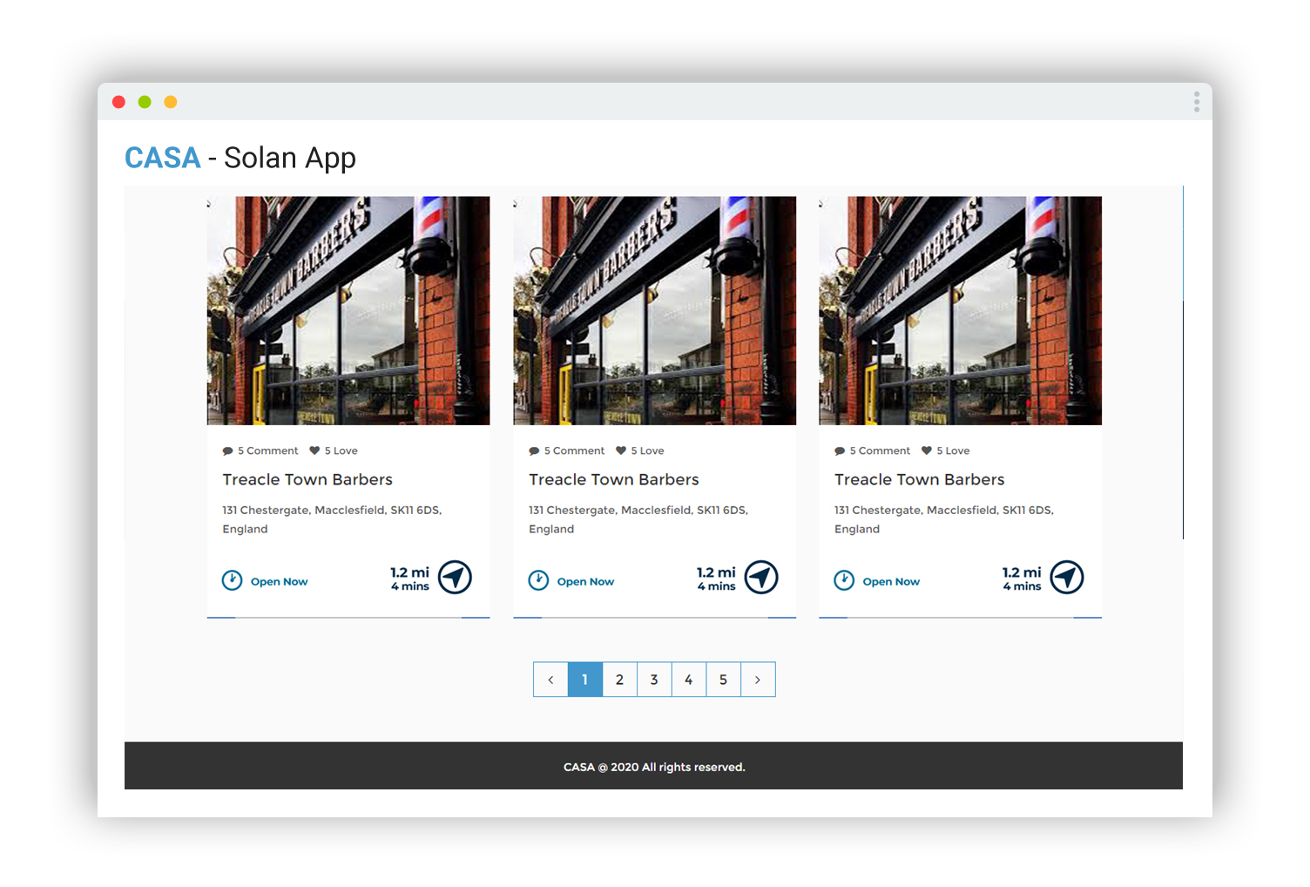Image resolution: width=1310 pixels, height=887 pixels.
Task: Go to the next page with right chevron
Action: [758, 680]
